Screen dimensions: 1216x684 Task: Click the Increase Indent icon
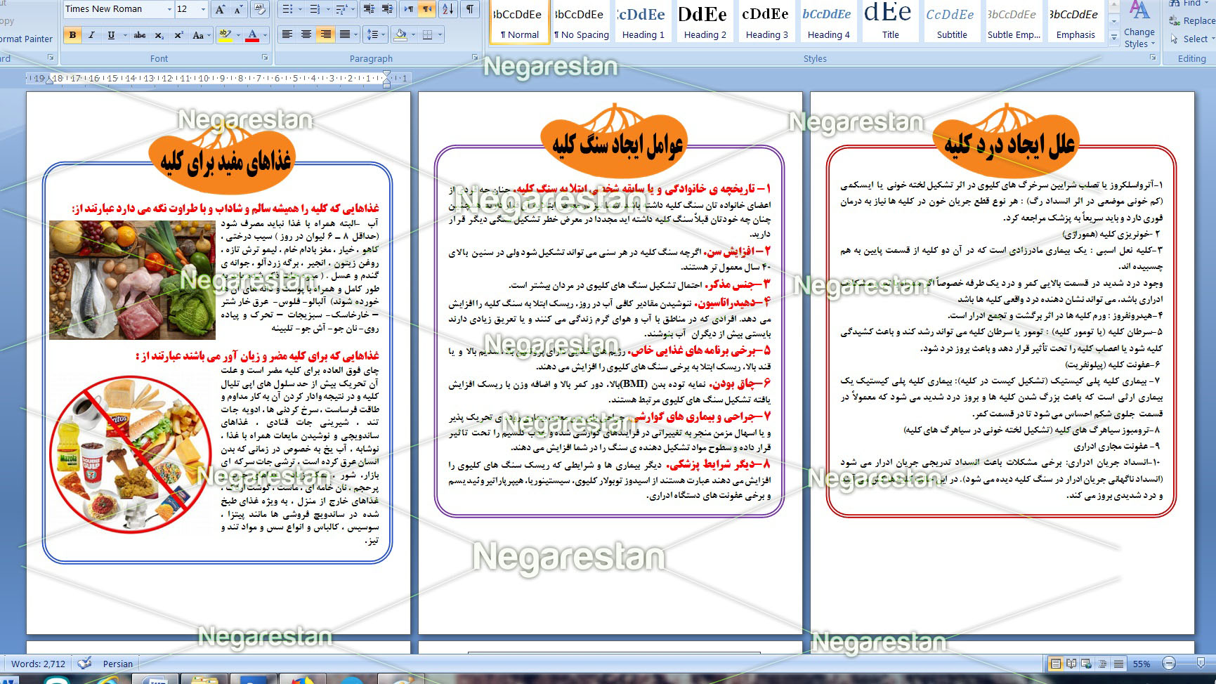(x=386, y=9)
